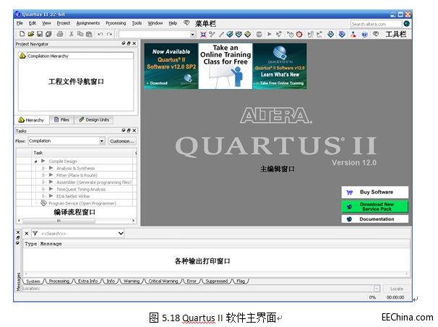Click the Undo arrow toolbar icon
Image resolution: width=438 pixels, height=327 pixels.
coord(100,34)
